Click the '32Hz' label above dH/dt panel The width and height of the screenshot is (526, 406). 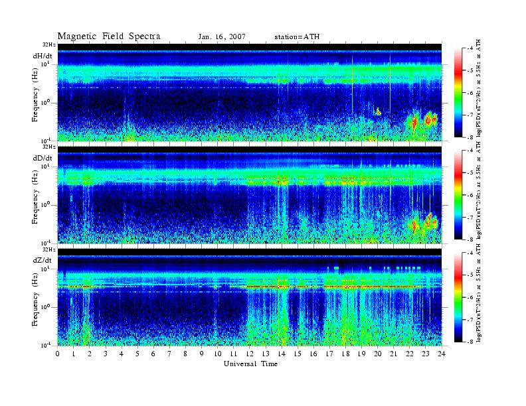click(x=49, y=44)
